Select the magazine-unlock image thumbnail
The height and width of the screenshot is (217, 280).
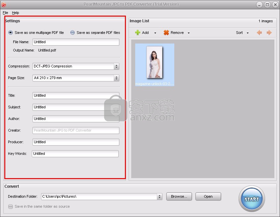coord(155,64)
